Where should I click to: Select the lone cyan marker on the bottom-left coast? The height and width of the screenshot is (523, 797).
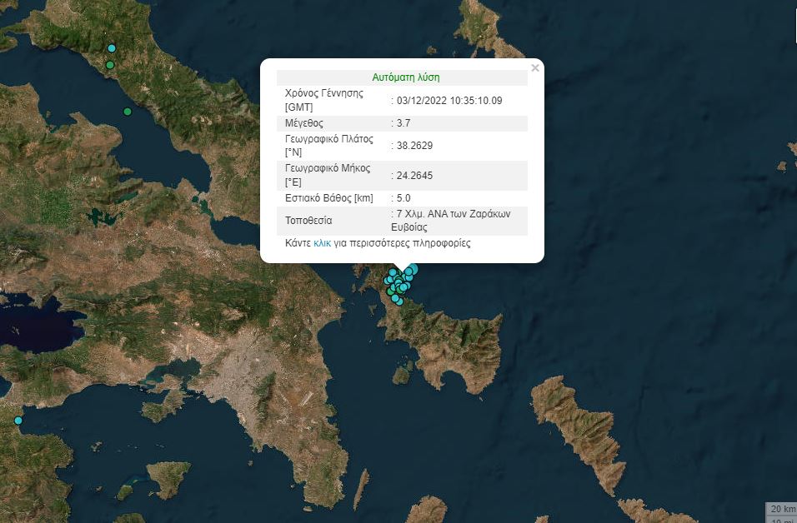(x=17, y=420)
